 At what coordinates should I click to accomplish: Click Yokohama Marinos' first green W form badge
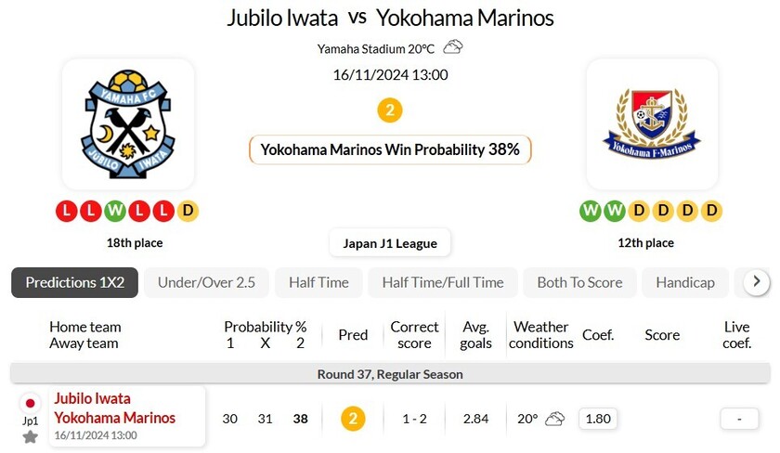pos(591,211)
